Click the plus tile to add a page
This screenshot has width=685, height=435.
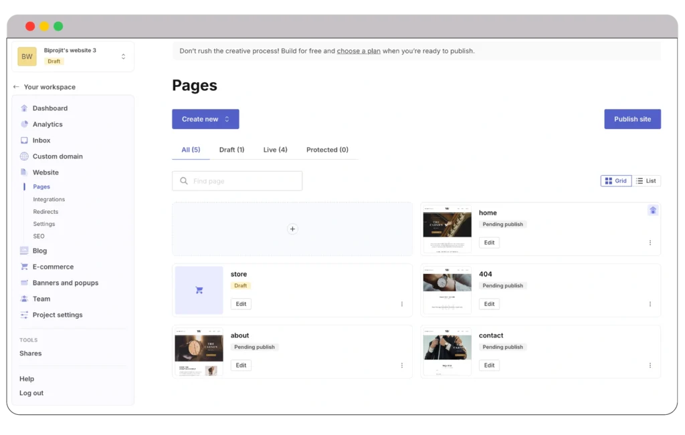[x=292, y=228]
